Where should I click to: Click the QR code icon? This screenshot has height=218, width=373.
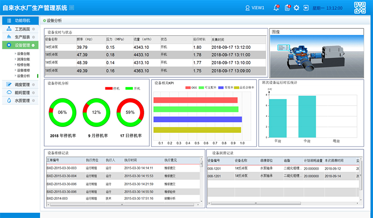point(360,8)
